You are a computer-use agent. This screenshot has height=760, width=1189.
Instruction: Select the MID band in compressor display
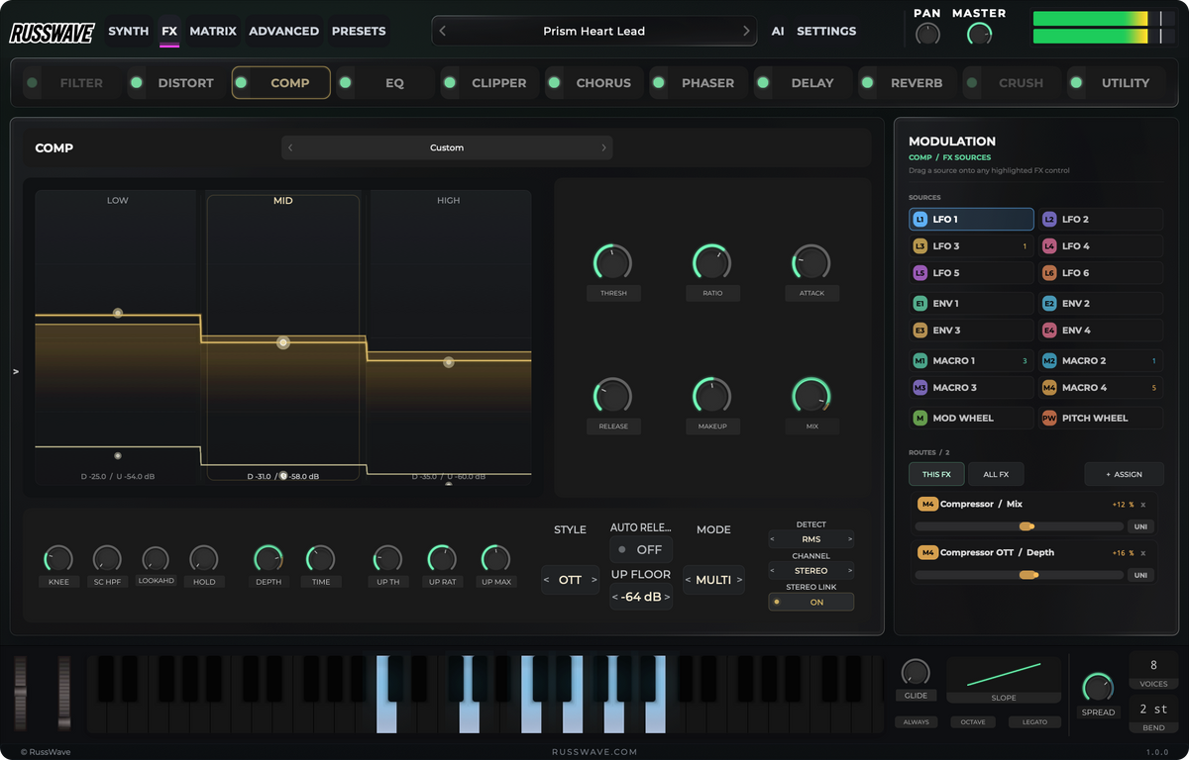point(283,336)
